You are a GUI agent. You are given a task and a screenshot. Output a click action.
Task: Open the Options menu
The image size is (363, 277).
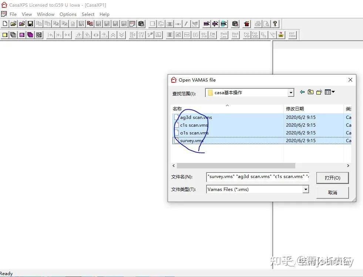pos(68,14)
